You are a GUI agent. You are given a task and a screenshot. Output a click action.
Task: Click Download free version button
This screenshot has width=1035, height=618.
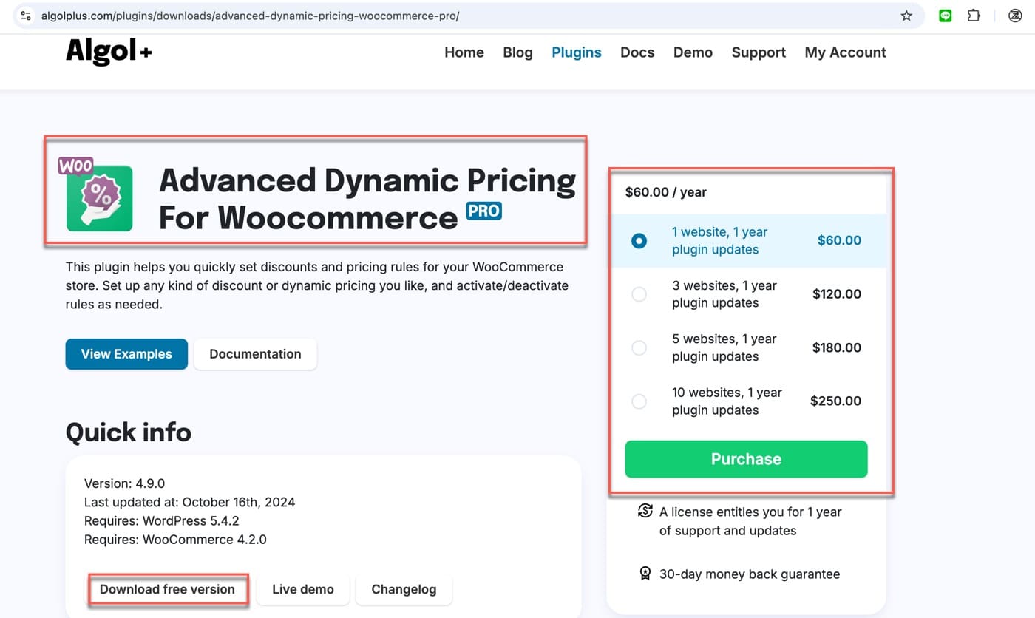tap(167, 589)
